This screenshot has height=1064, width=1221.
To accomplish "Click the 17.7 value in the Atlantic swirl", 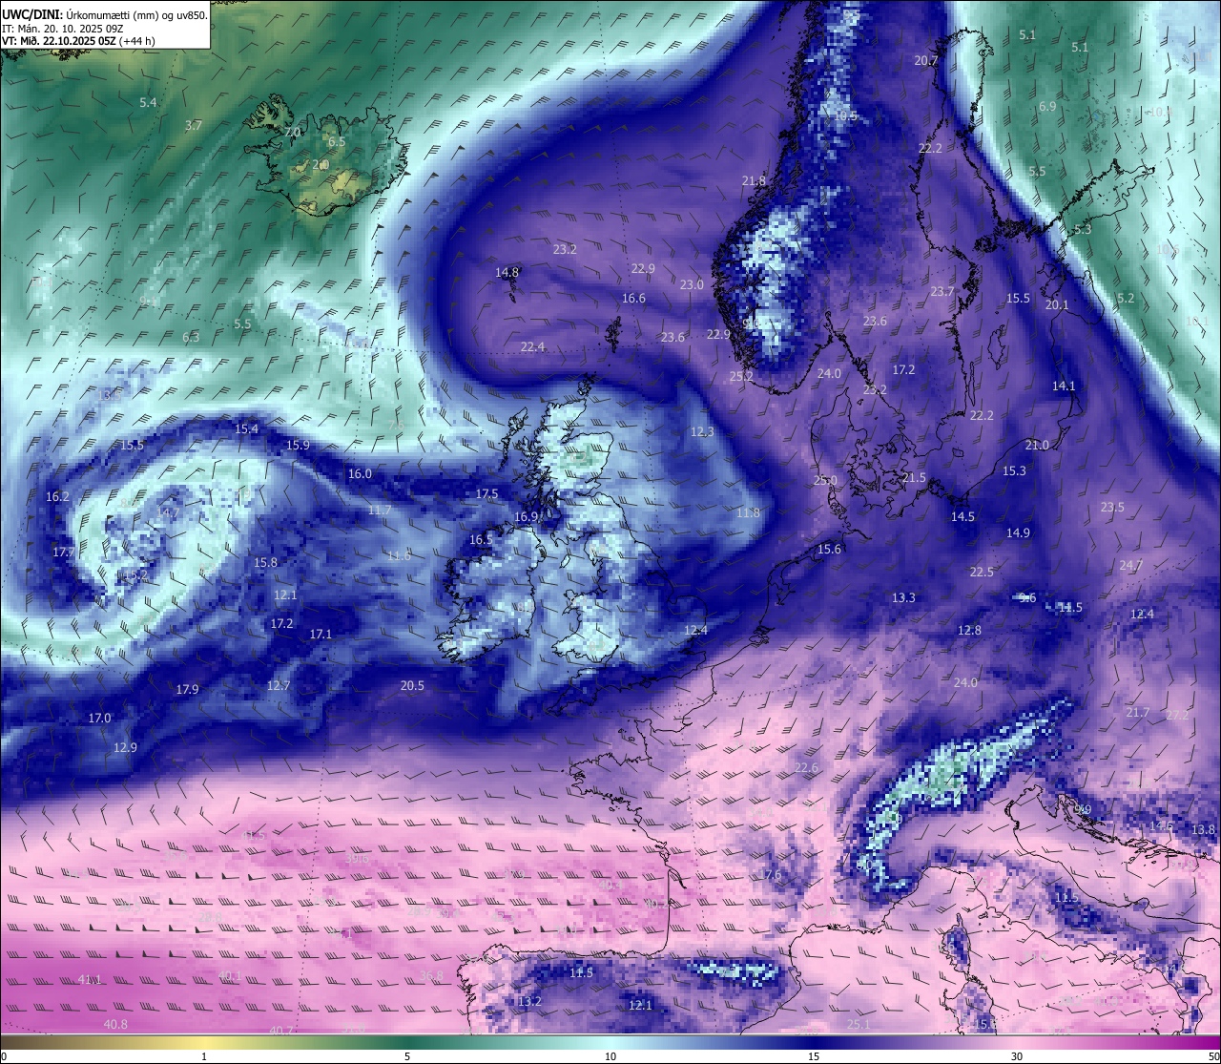I will 64,552.
